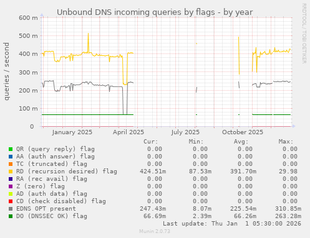Click the CD (check disabled) red swatch
The height and width of the screenshot is (238, 310).
point(11,201)
